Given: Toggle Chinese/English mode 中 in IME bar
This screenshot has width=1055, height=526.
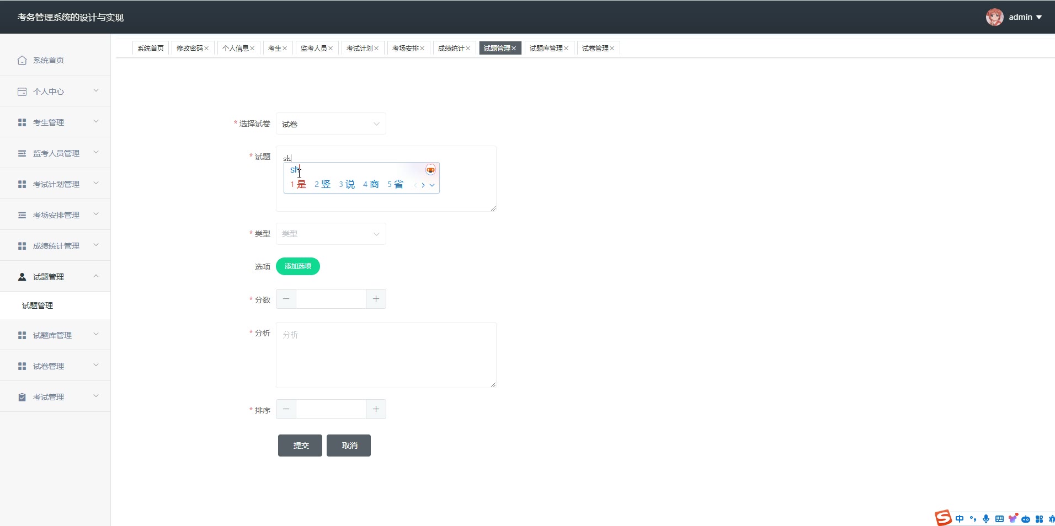Looking at the screenshot, I should (x=960, y=519).
